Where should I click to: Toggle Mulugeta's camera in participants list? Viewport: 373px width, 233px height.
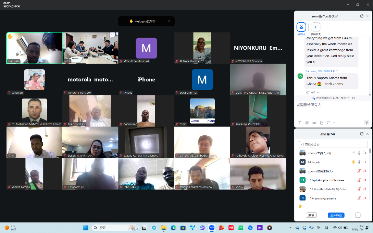(x=364, y=162)
